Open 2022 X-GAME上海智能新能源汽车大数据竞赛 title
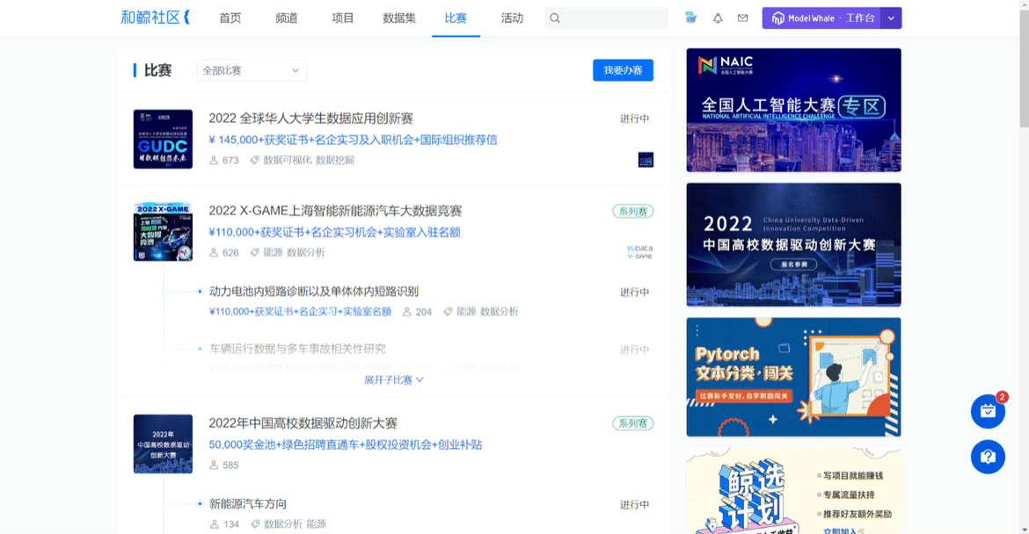 click(335, 211)
